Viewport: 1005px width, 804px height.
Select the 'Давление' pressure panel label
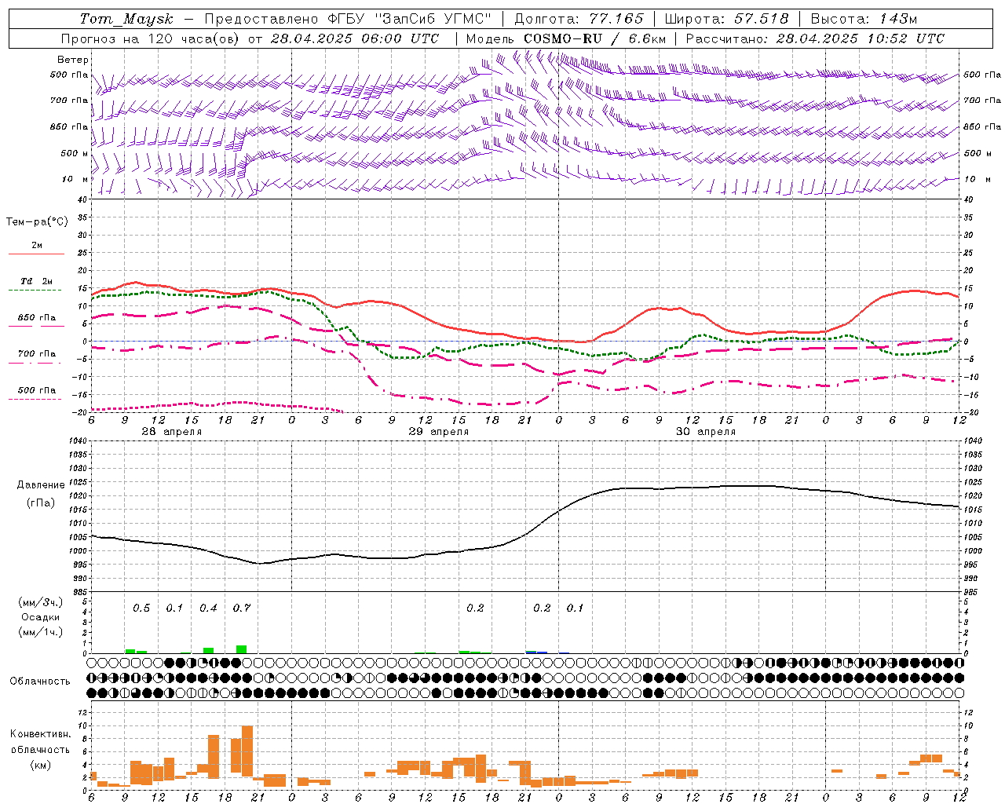pos(40,485)
